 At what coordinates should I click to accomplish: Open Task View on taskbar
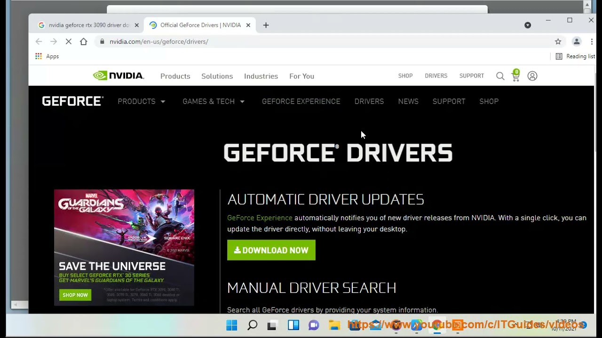point(273,325)
